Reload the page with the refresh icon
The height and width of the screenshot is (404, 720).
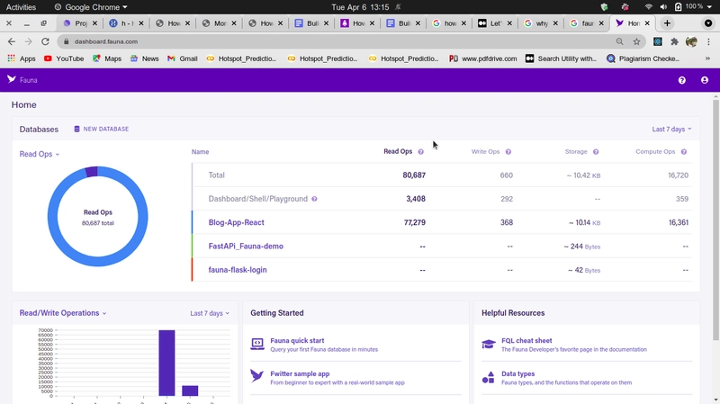[45, 41]
